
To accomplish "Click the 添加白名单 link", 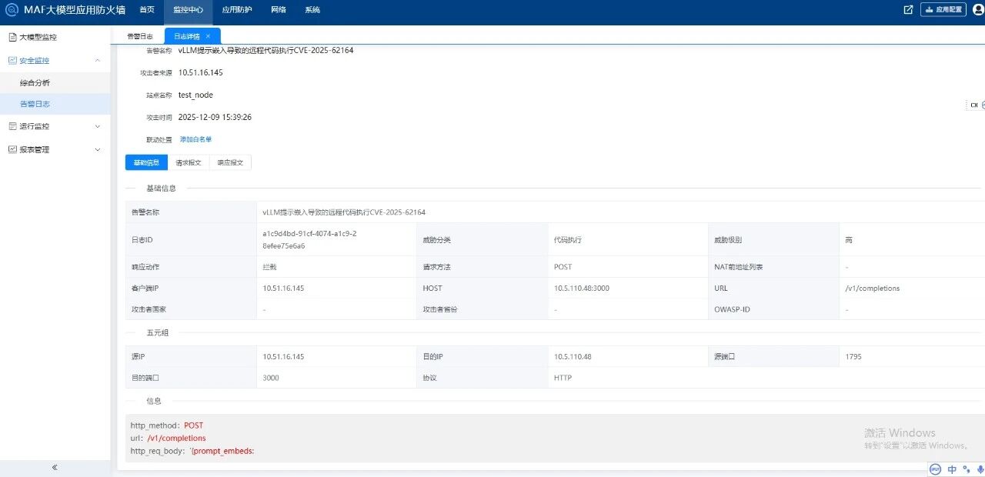I will click(x=195, y=139).
